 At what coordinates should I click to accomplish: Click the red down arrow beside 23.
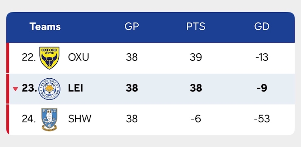pos(15,89)
